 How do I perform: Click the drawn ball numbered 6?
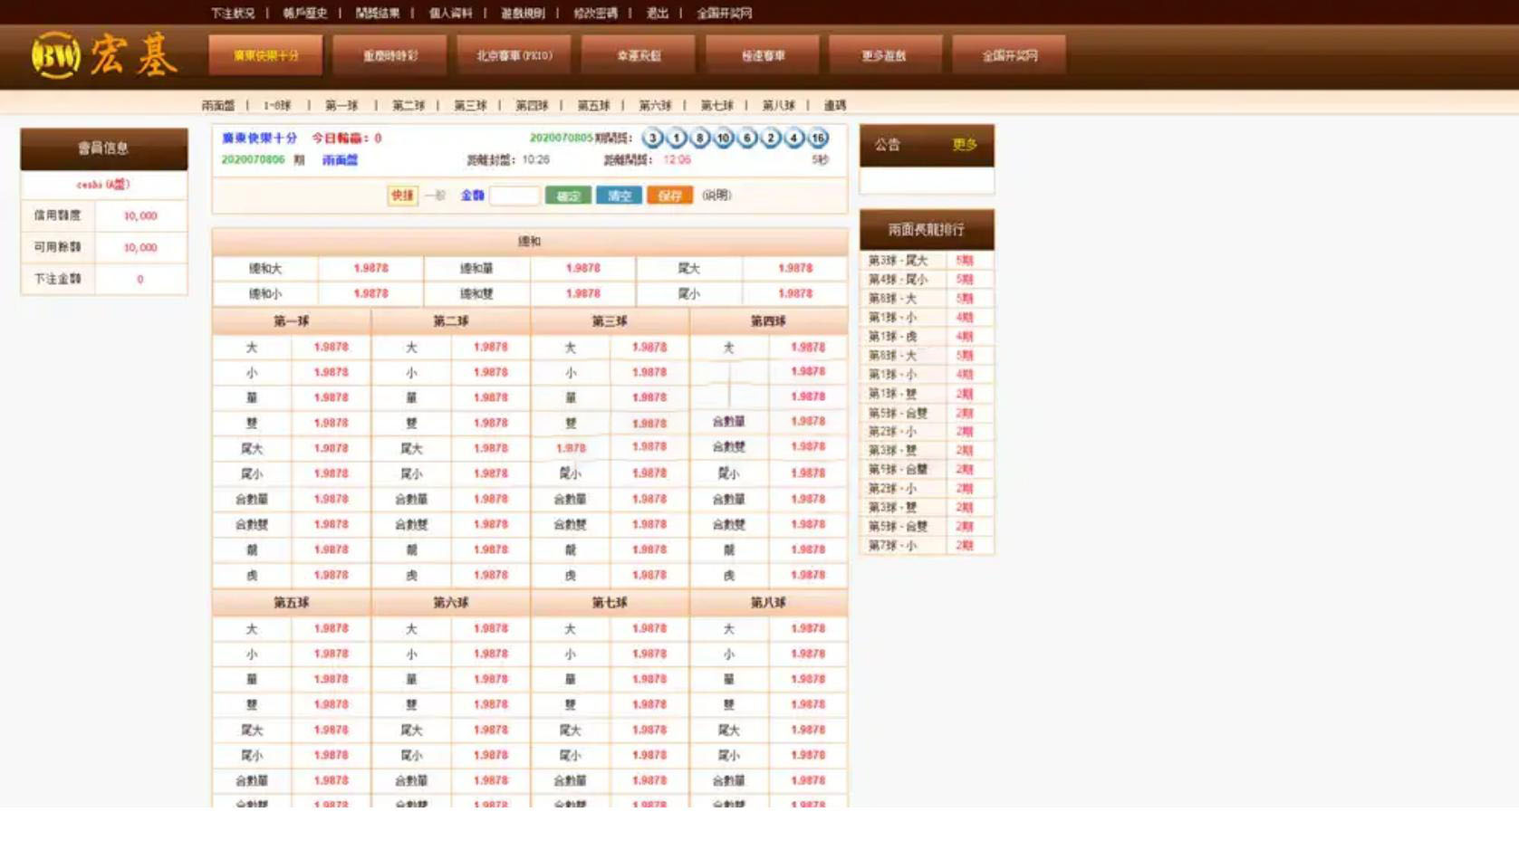pos(747,138)
